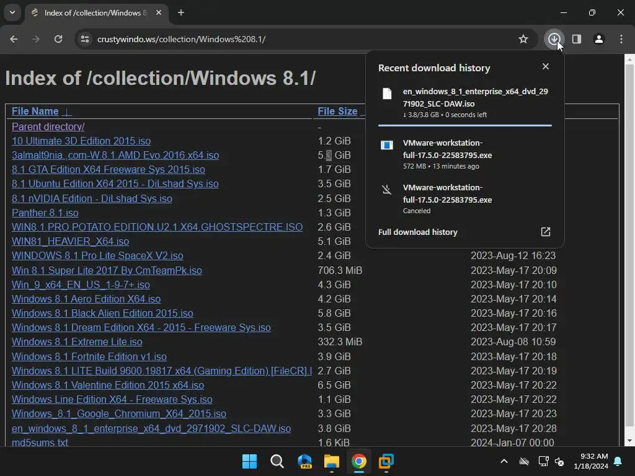The height and width of the screenshot is (476, 635).
Task: Open network display tray icon
Action: pos(543,461)
